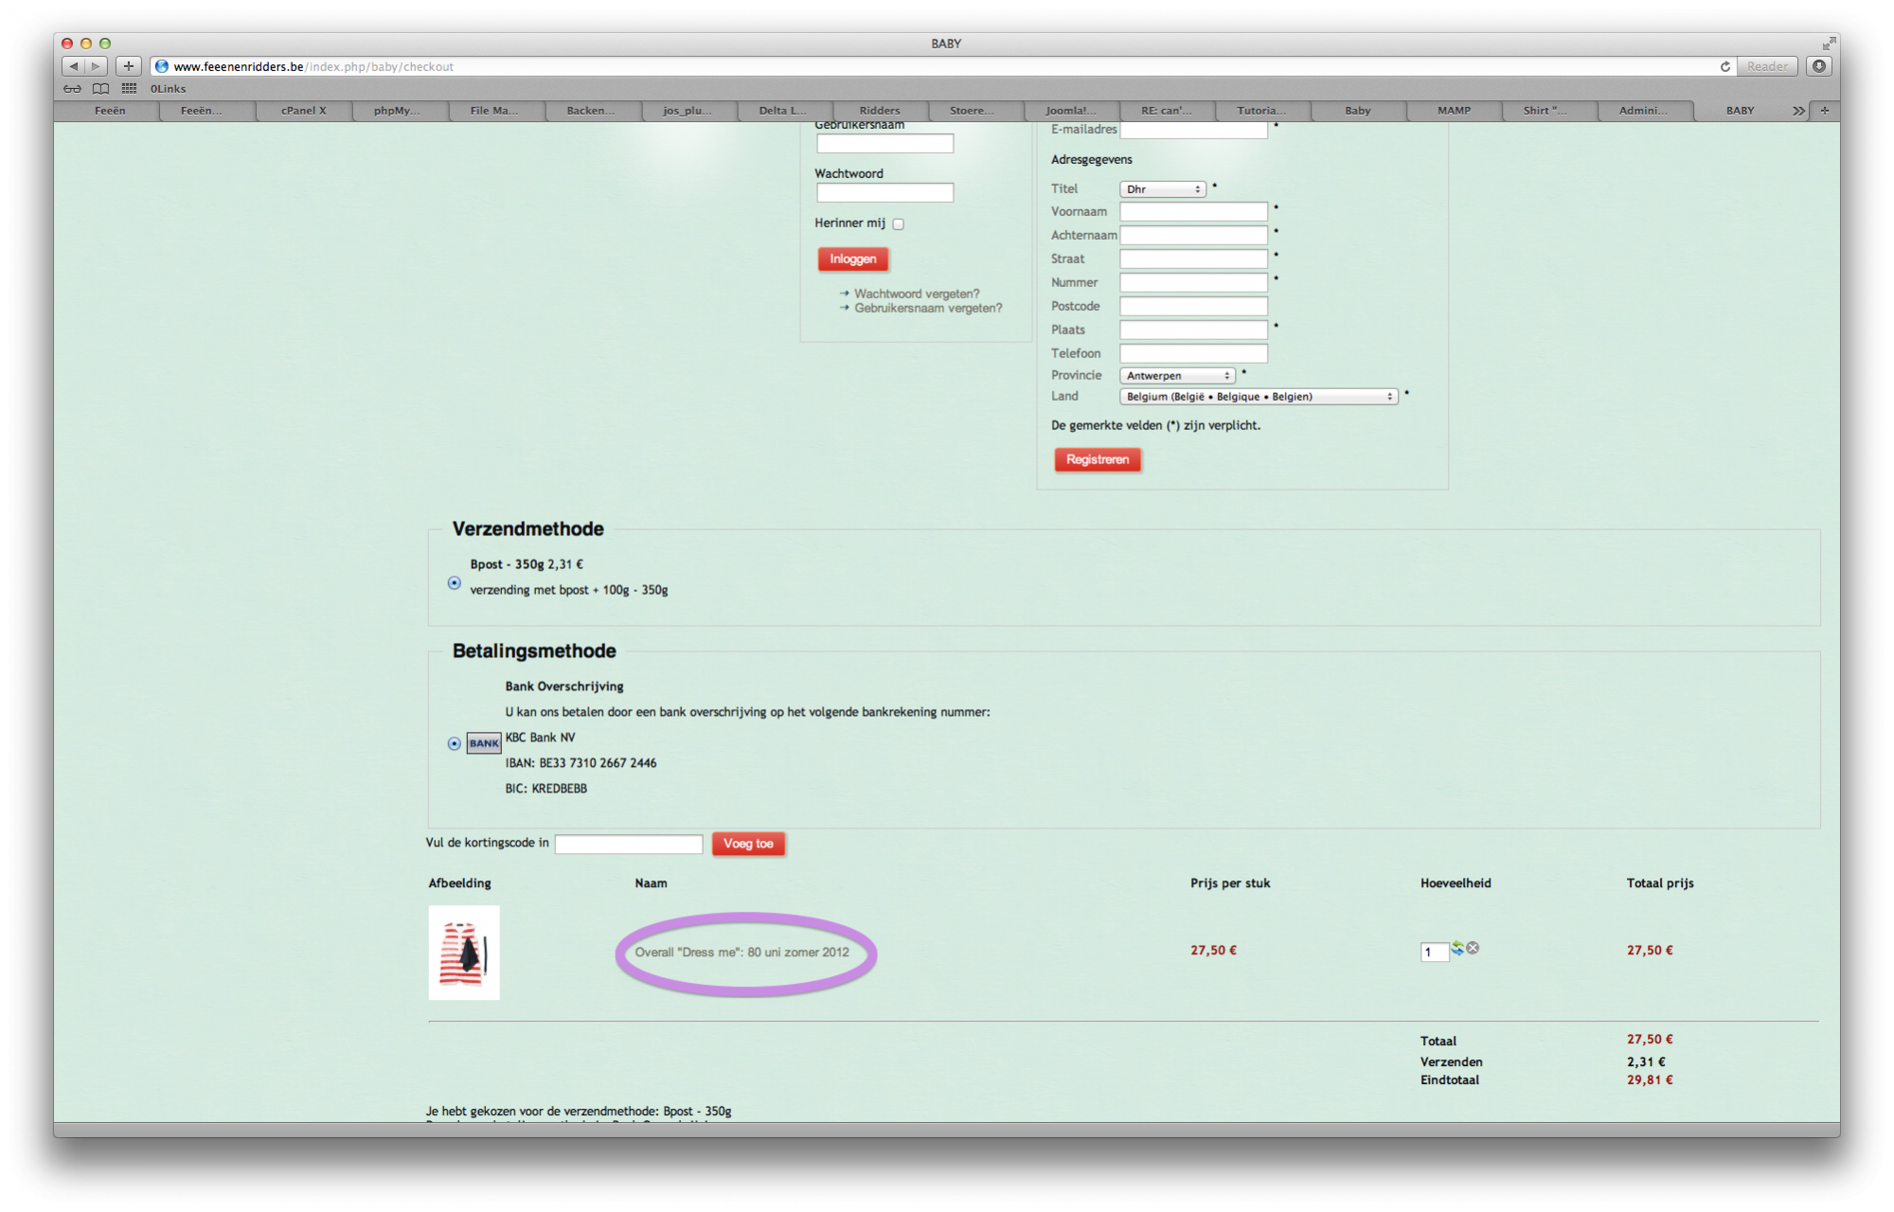Click the Voeg toe coupon button
The height and width of the screenshot is (1212, 1894).
pos(748,844)
